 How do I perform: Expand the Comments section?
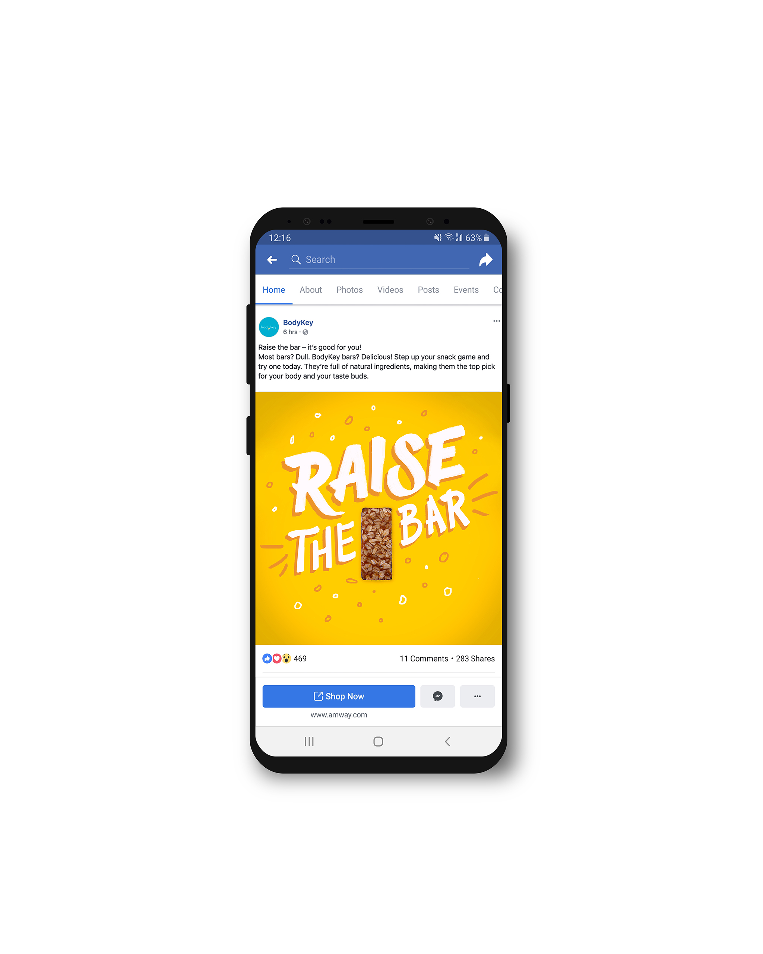click(421, 659)
